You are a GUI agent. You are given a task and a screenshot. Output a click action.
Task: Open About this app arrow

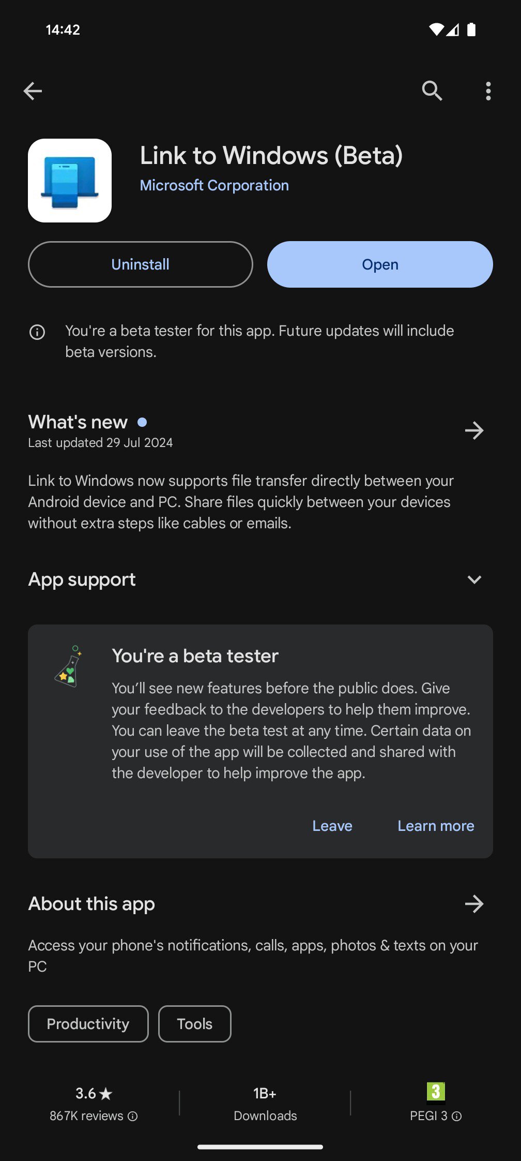point(474,904)
